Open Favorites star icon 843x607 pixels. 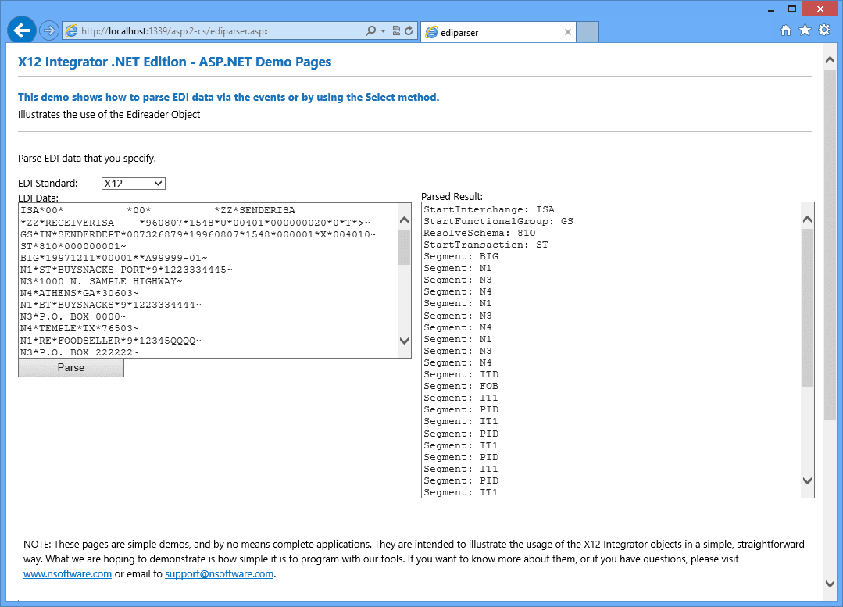tap(805, 30)
